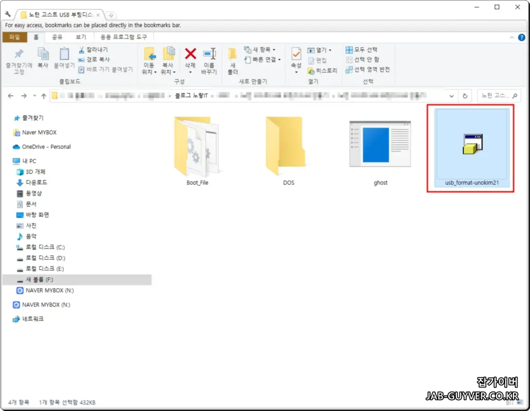Click the 이름 바꾸기 rename icon

pos(210,57)
